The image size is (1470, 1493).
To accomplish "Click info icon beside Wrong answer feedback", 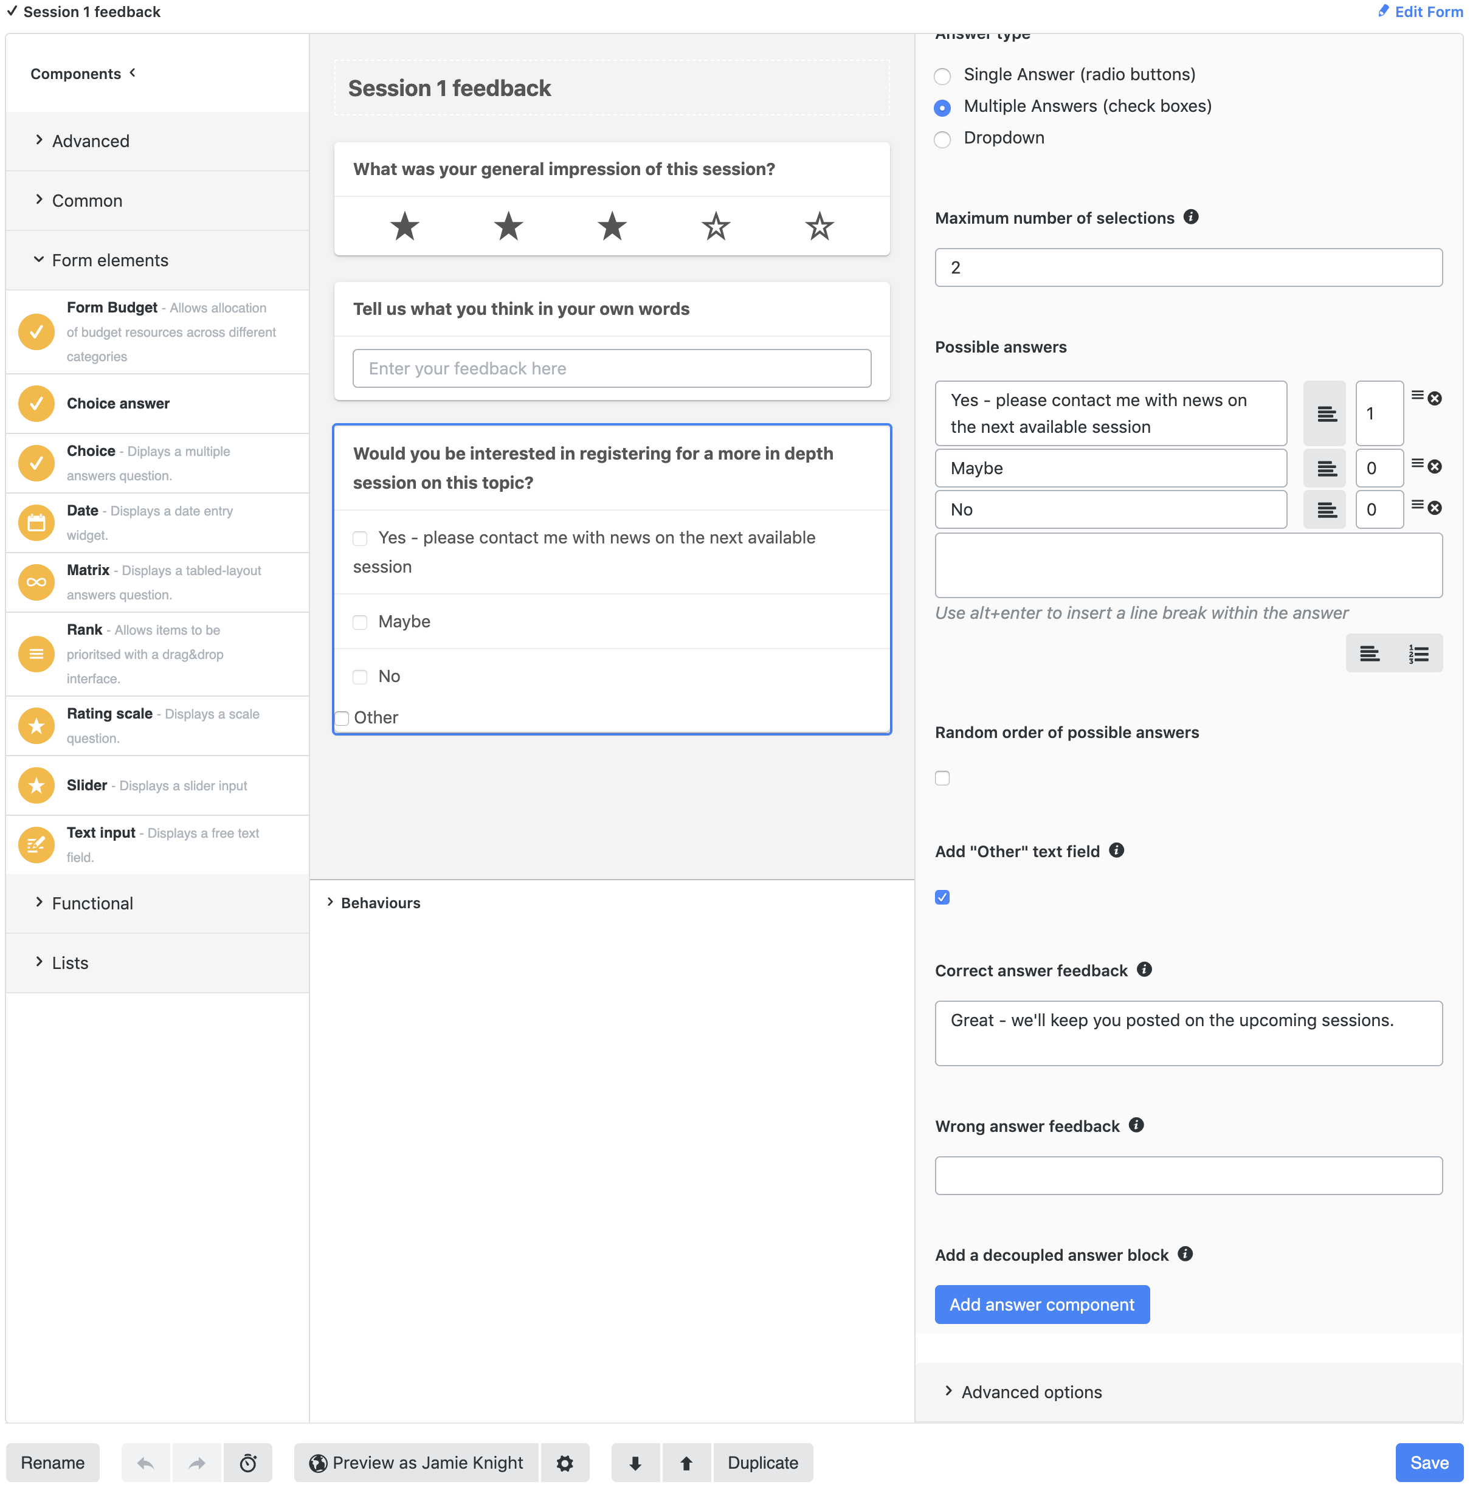I will point(1136,1124).
